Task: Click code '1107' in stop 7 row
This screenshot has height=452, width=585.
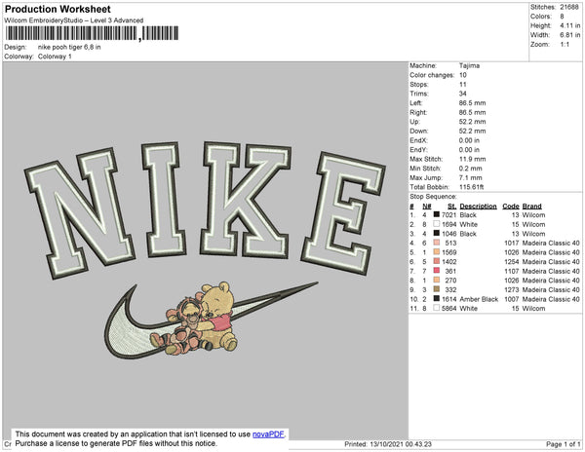Action: 512,271
